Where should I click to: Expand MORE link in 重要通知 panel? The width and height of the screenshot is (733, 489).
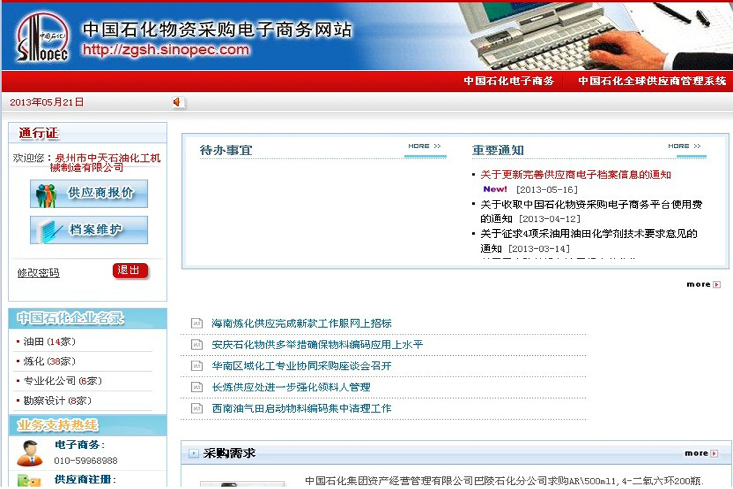click(685, 147)
